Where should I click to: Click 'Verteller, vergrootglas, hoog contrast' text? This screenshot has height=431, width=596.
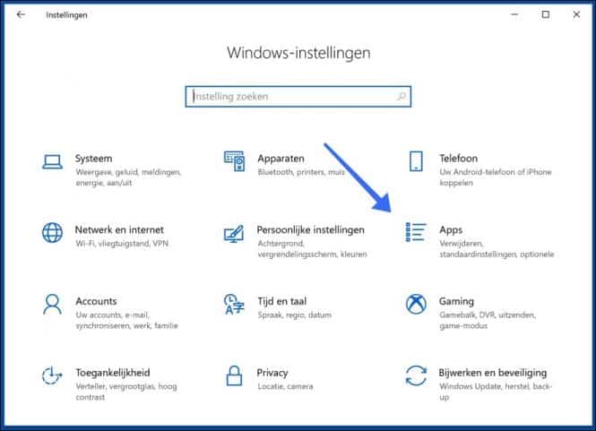(125, 392)
